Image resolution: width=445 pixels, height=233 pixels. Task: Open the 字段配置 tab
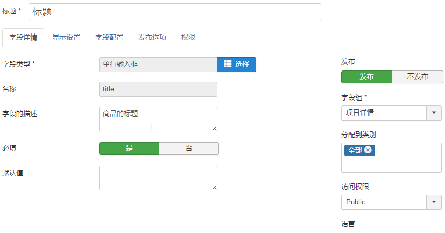pyautogui.click(x=109, y=38)
